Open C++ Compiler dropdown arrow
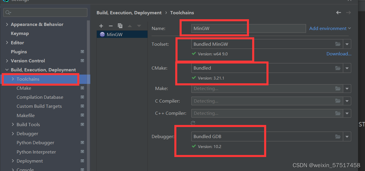The width and height of the screenshot is (365, 171). click(347, 113)
